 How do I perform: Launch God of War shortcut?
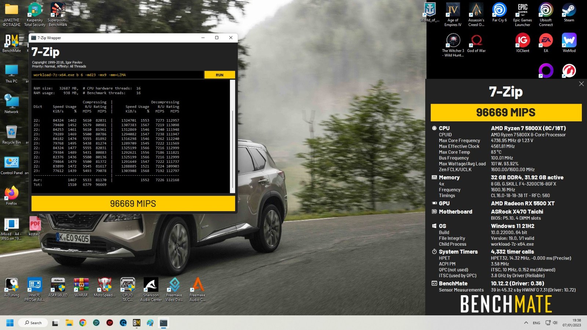476,43
